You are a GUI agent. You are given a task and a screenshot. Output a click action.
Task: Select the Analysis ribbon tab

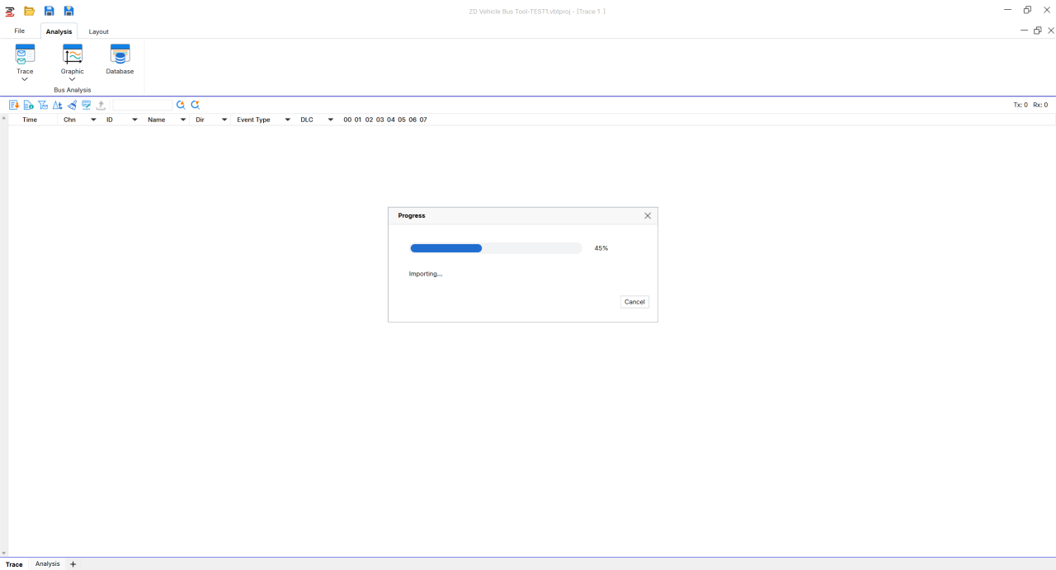59,31
